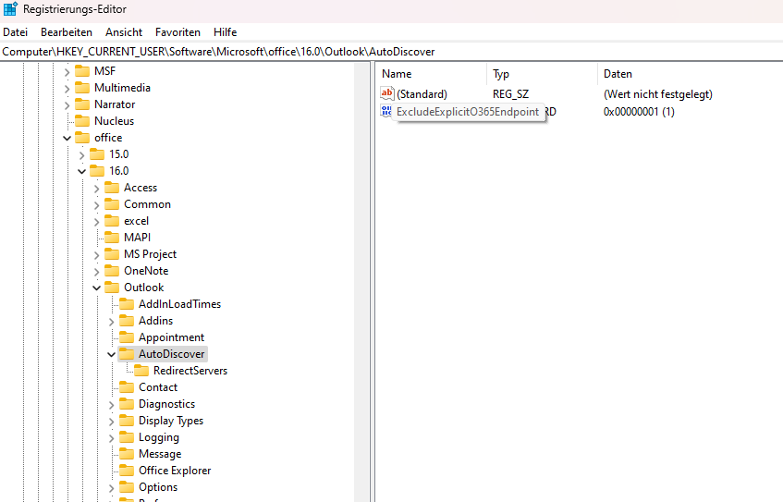
Task: Open the Favoriten menu
Action: (x=177, y=32)
